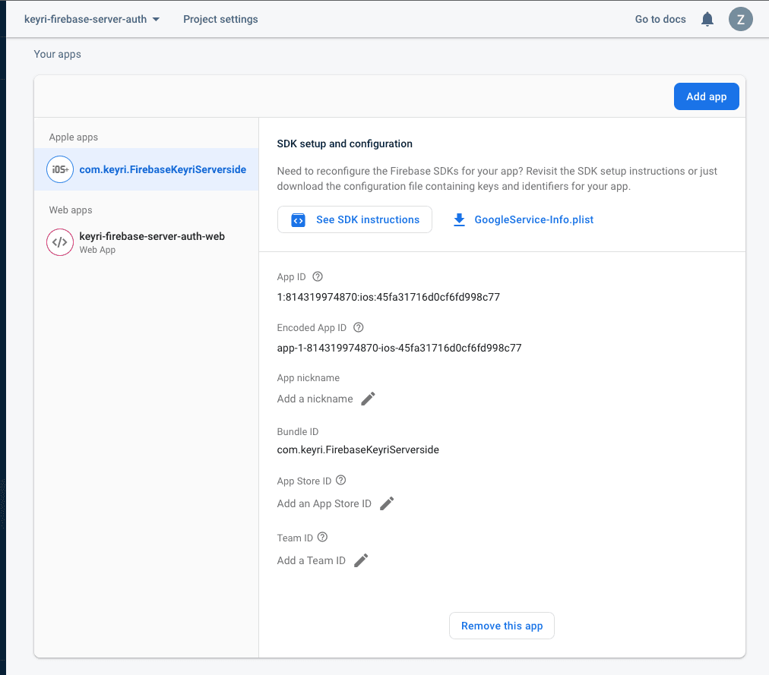Image resolution: width=769 pixels, height=675 pixels.
Task: Expand the keyri-firebase-server-auth project dropdown
Action: pos(92,19)
